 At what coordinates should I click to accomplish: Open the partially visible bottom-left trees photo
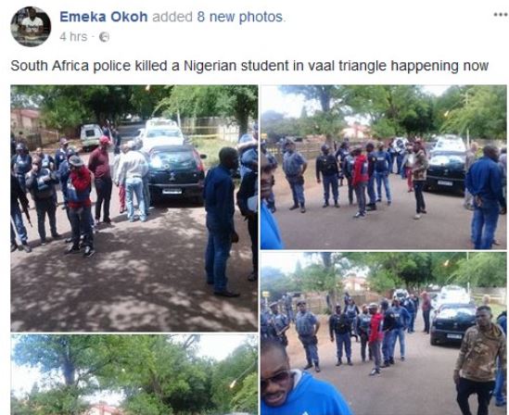134,374
